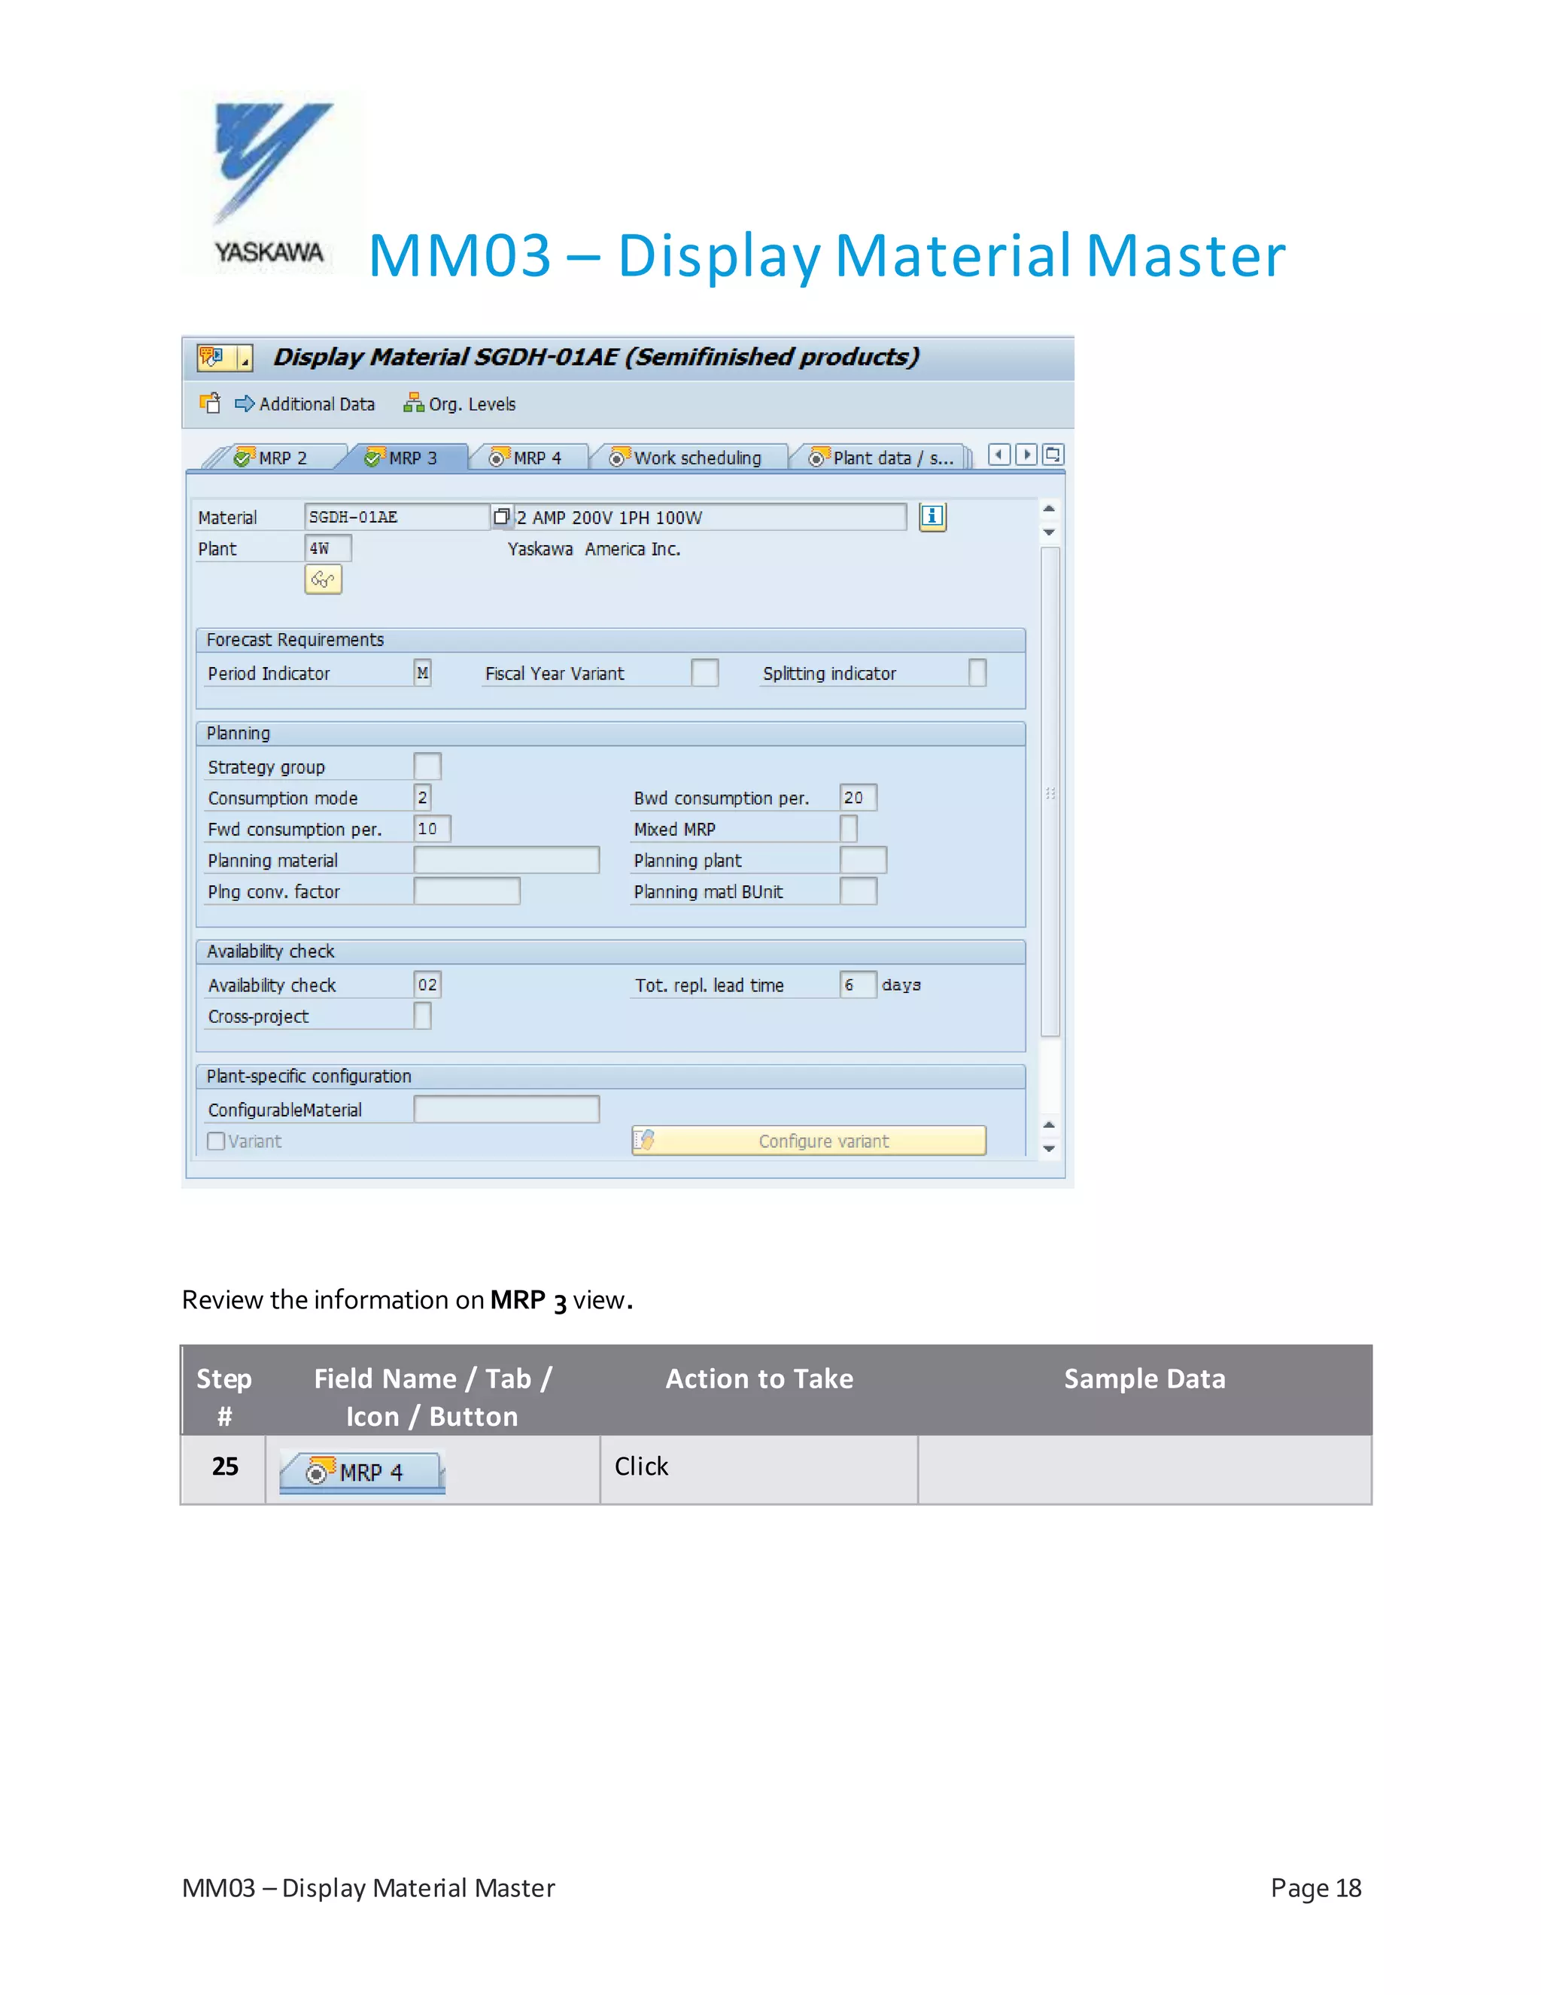
Task: Click the blue information icon
Action: pyautogui.click(x=932, y=517)
